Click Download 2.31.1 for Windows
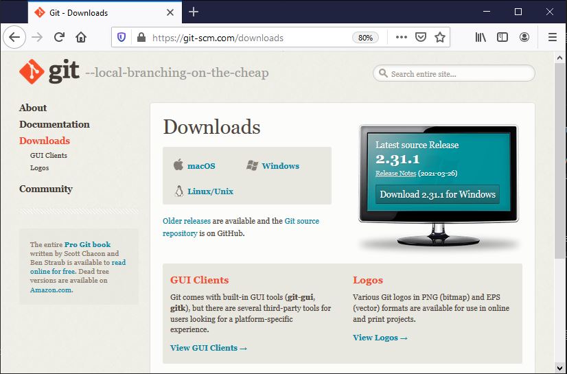567x374 pixels. (437, 194)
